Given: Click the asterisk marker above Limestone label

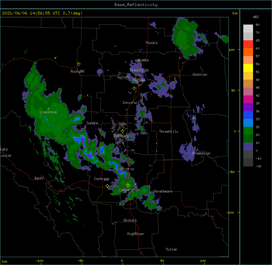Looking at the screenshot, I should coord(48,109).
